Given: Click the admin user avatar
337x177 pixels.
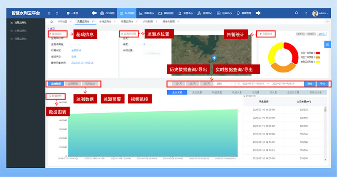Looking at the screenshot, I should (315, 13).
